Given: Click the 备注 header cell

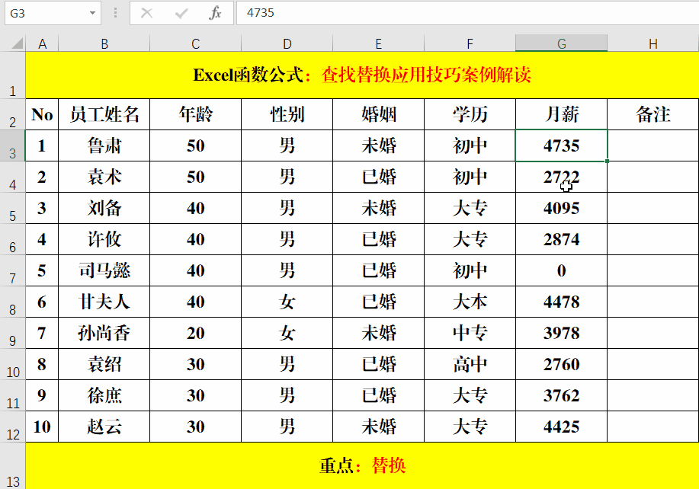Looking at the screenshot, I should click(x=653, y=114).
